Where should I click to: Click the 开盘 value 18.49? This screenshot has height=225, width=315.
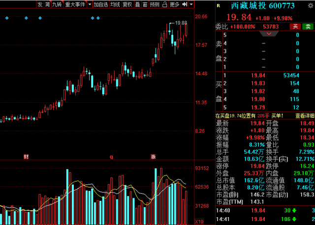[307, 123]
